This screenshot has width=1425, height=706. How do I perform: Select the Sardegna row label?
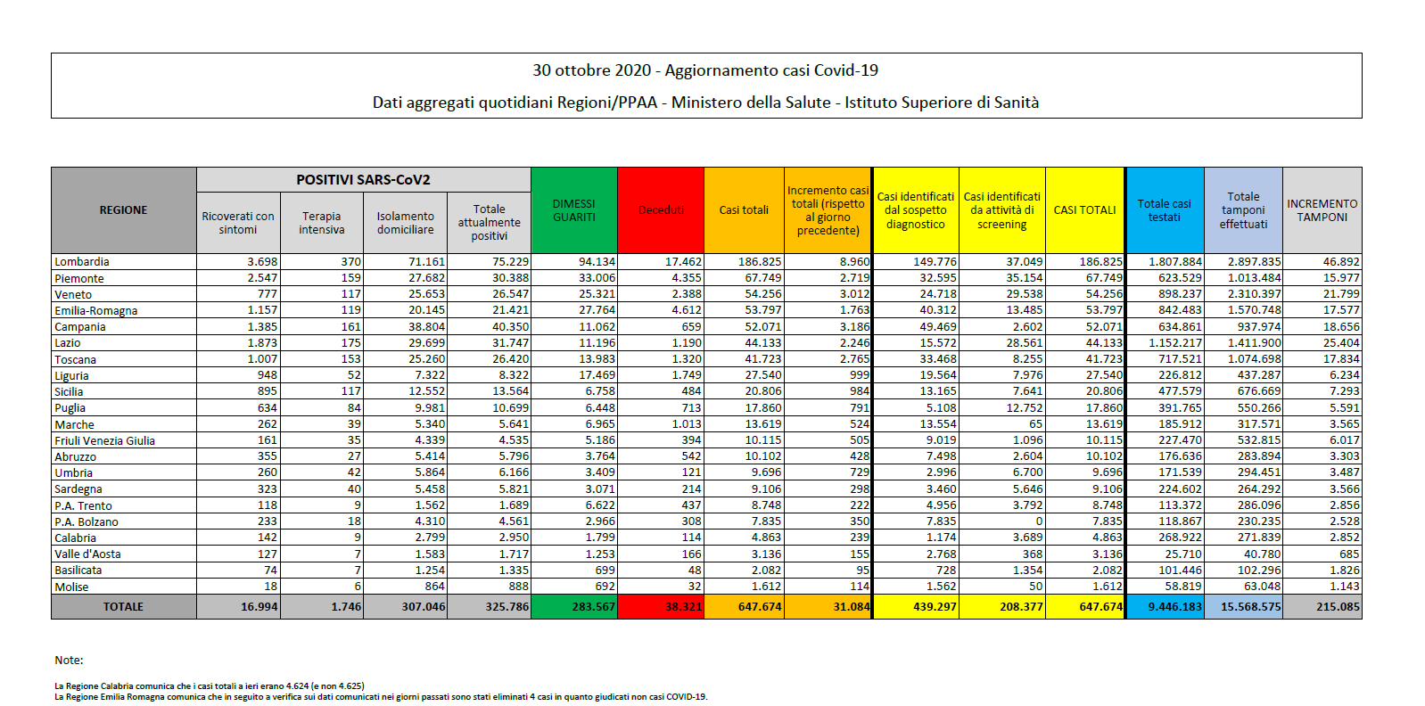click(x=78, y=489)
